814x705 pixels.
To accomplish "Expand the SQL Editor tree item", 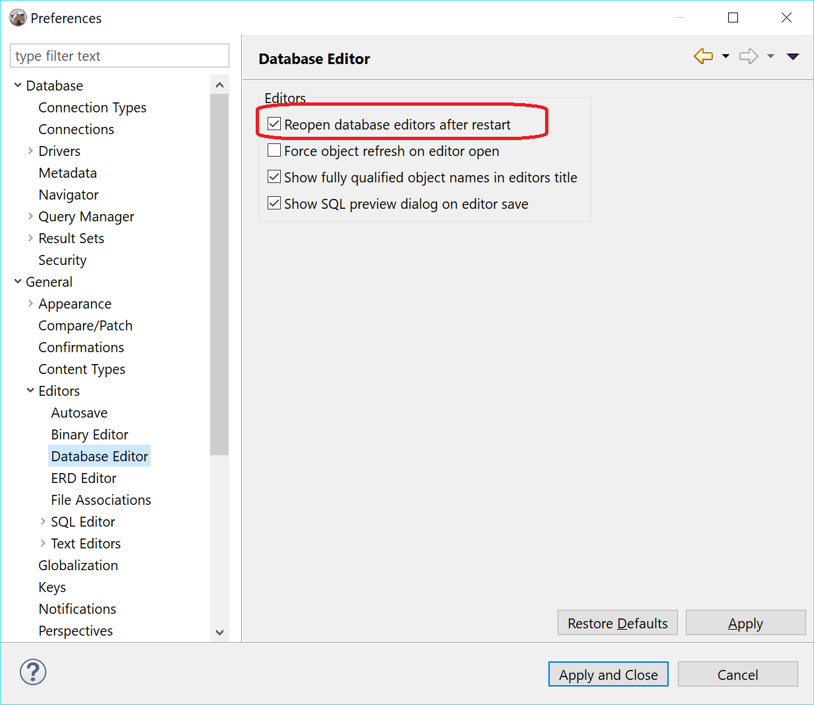I will (x=42, y=521).
